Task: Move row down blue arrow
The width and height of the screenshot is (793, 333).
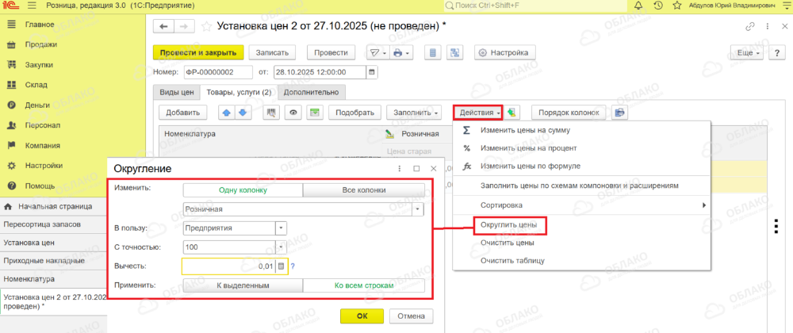Action: (243, 113)
